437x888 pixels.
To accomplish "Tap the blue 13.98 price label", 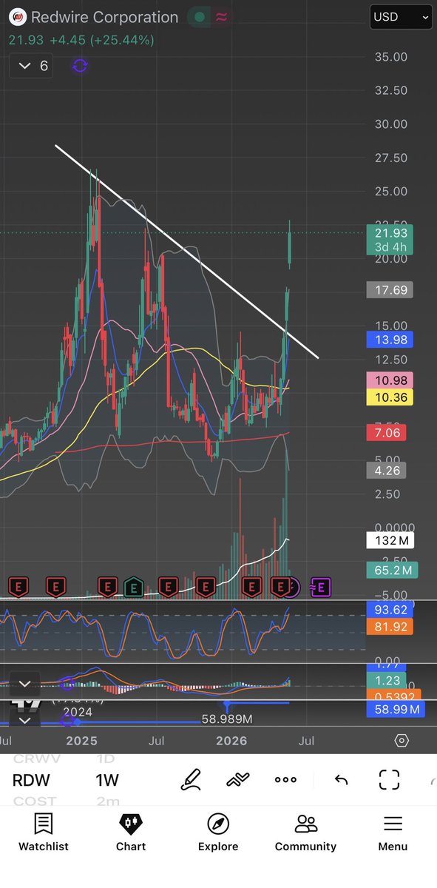I will click(x=390, y=340).
